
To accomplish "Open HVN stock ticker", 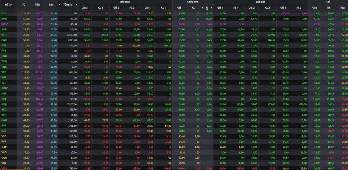I will tap(4, 104).
